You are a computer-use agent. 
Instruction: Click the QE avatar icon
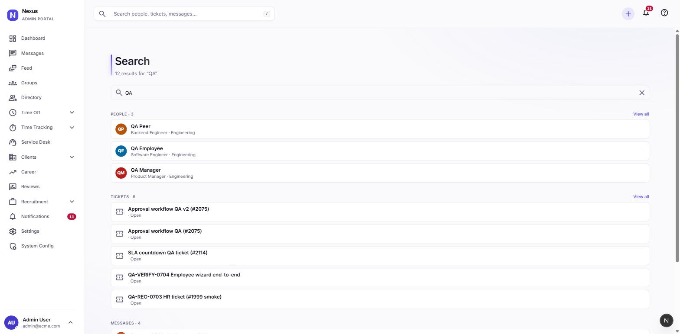click(x=121, y=151)
